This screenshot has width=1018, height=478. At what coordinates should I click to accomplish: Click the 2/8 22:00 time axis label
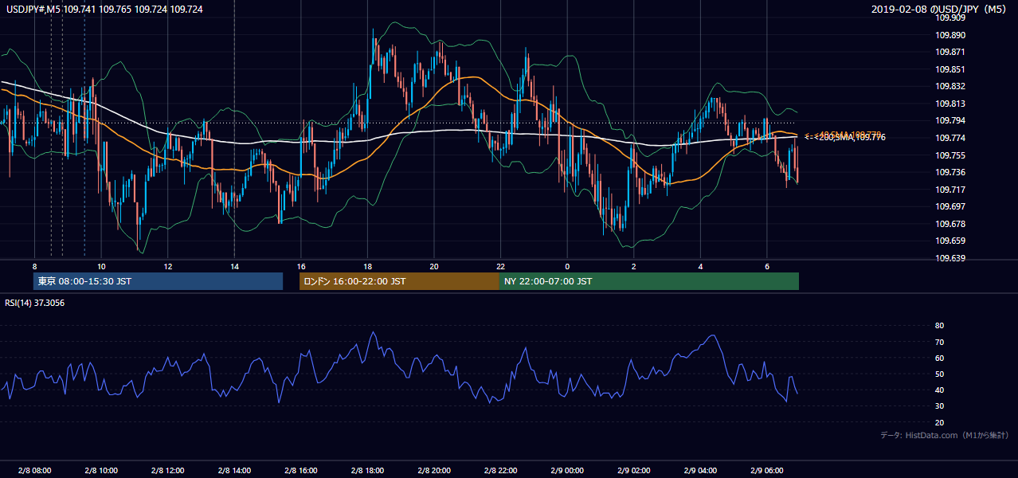click(501, 471)
